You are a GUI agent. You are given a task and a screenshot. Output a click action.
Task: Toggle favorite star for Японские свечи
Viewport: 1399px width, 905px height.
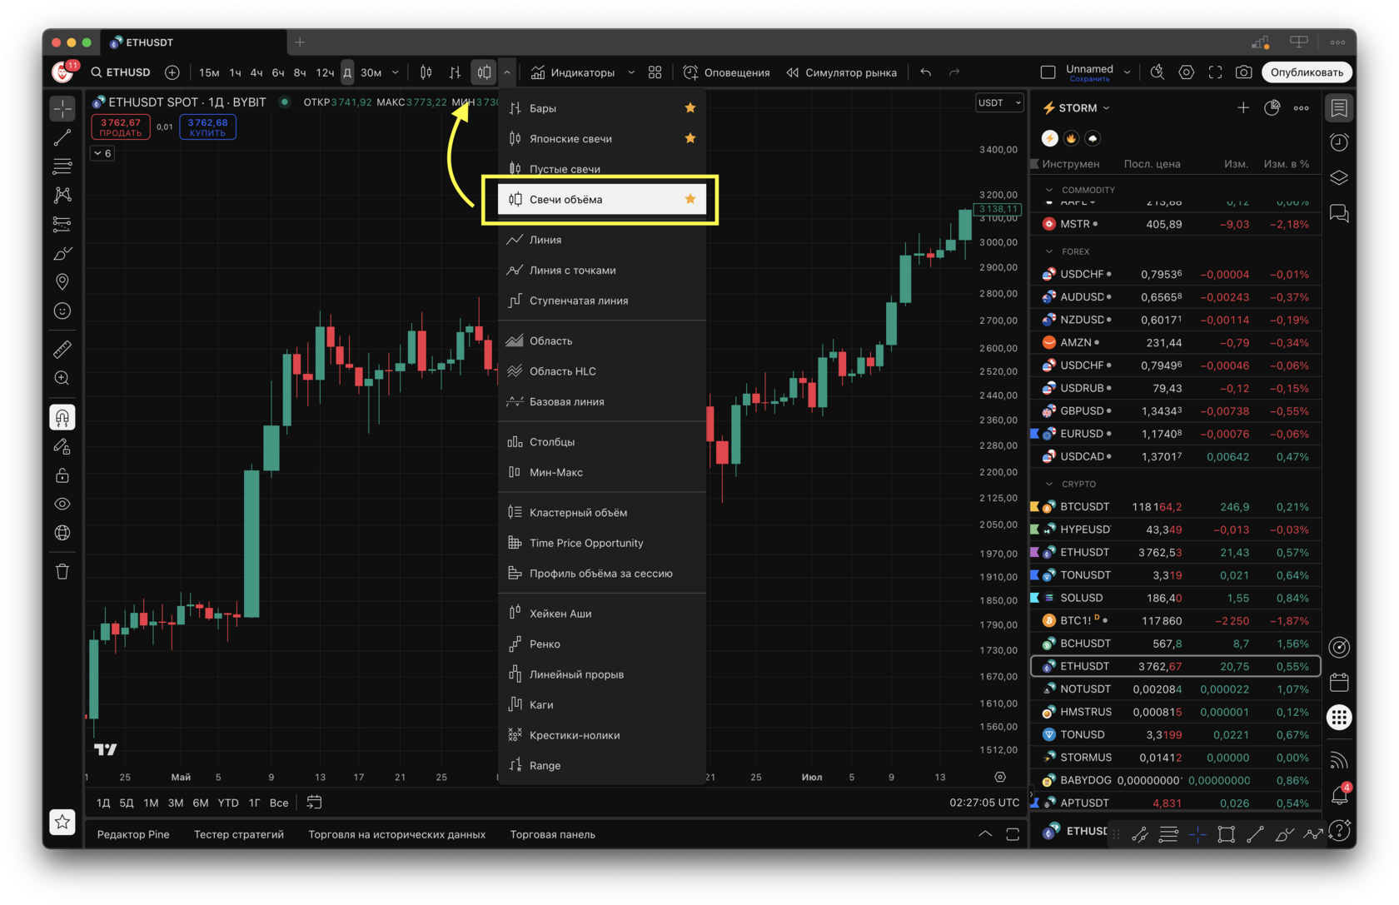point(690,138)
